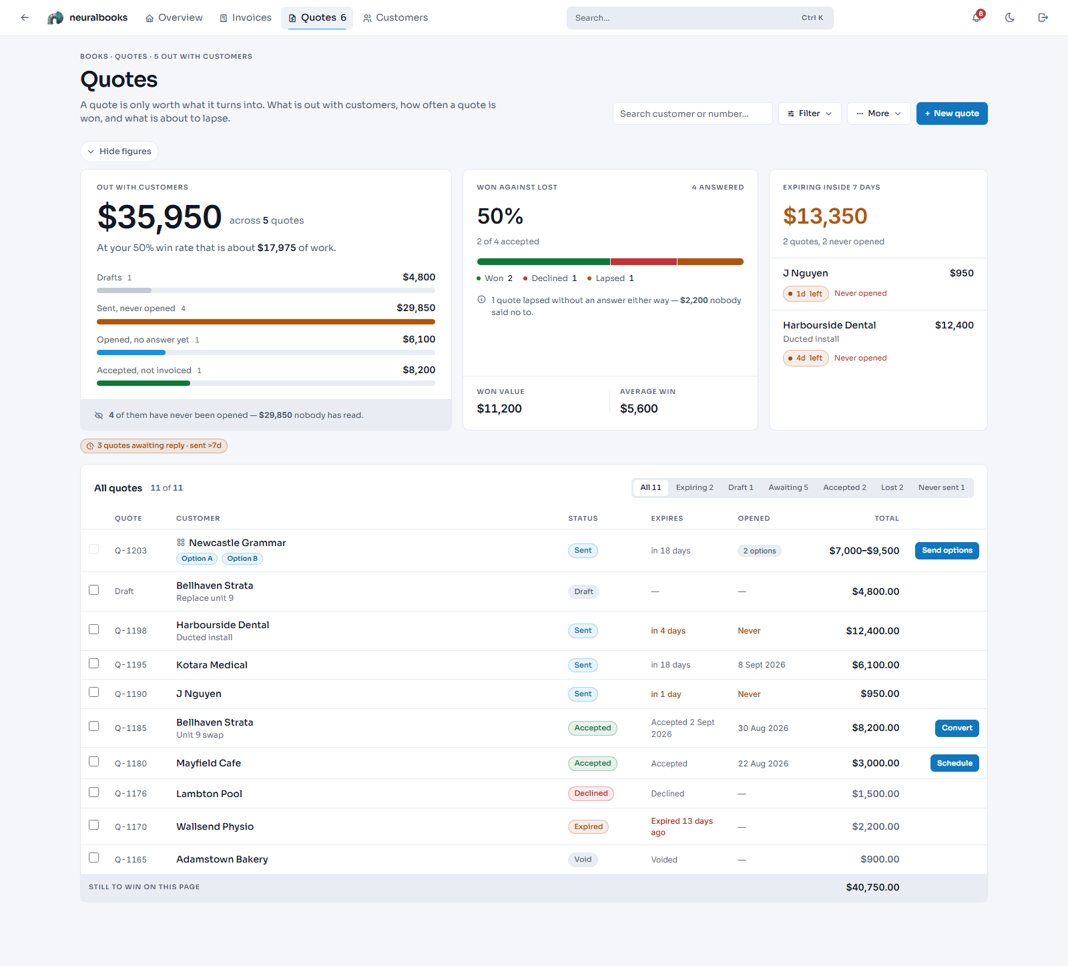
Task: Click the clock icon in awaiting reply chip
Action: [x=90, y=446]
